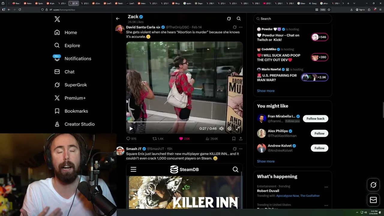Join the Powdur Hour space with +546

click(319, 37)
